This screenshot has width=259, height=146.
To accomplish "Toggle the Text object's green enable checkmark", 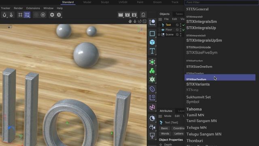I will click(x=183, y=25).
